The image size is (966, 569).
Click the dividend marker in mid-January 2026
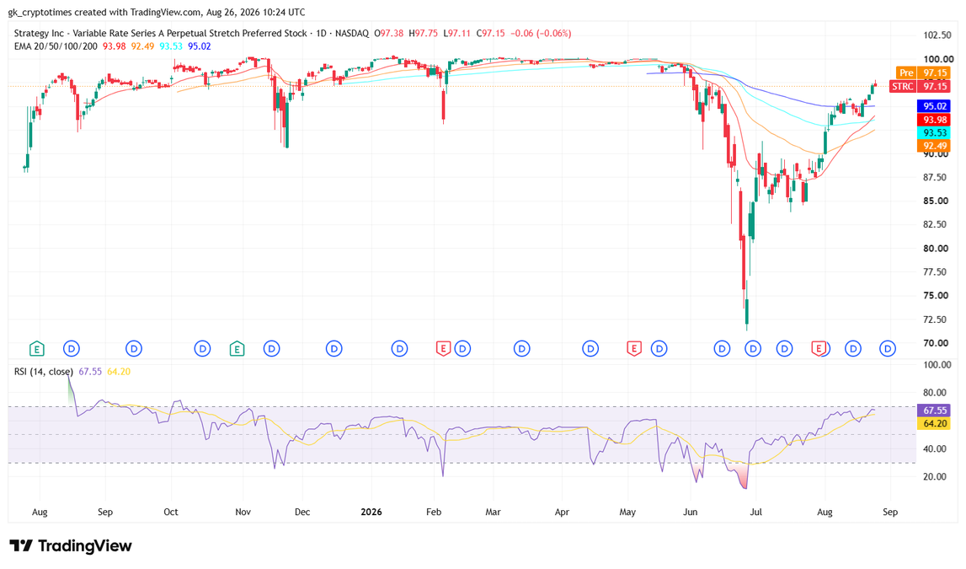coord(400,349)
